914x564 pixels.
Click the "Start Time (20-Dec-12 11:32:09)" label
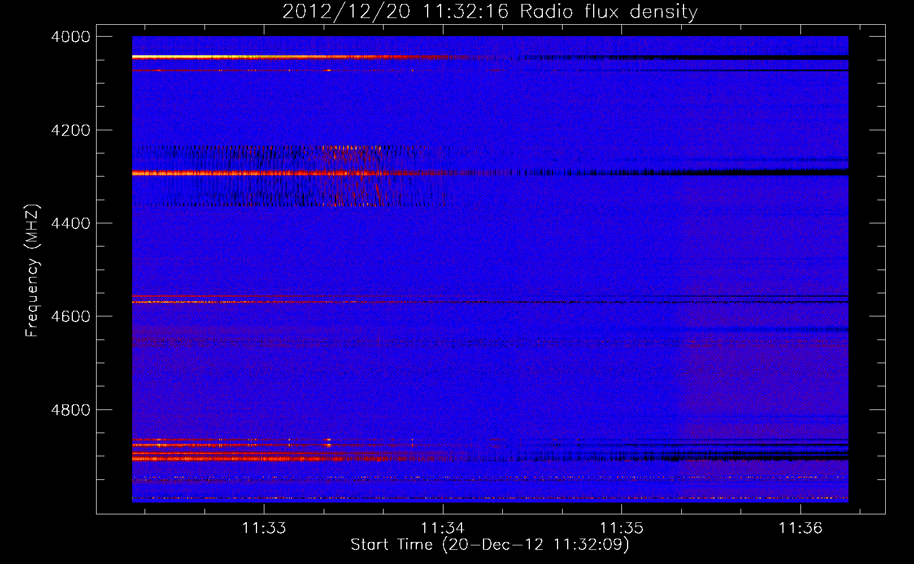pyautogui.click(x=490, y=545)
